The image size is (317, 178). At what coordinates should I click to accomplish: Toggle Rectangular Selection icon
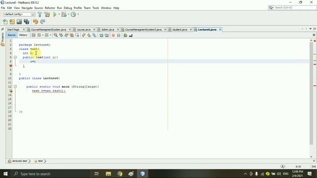(77, 35)
